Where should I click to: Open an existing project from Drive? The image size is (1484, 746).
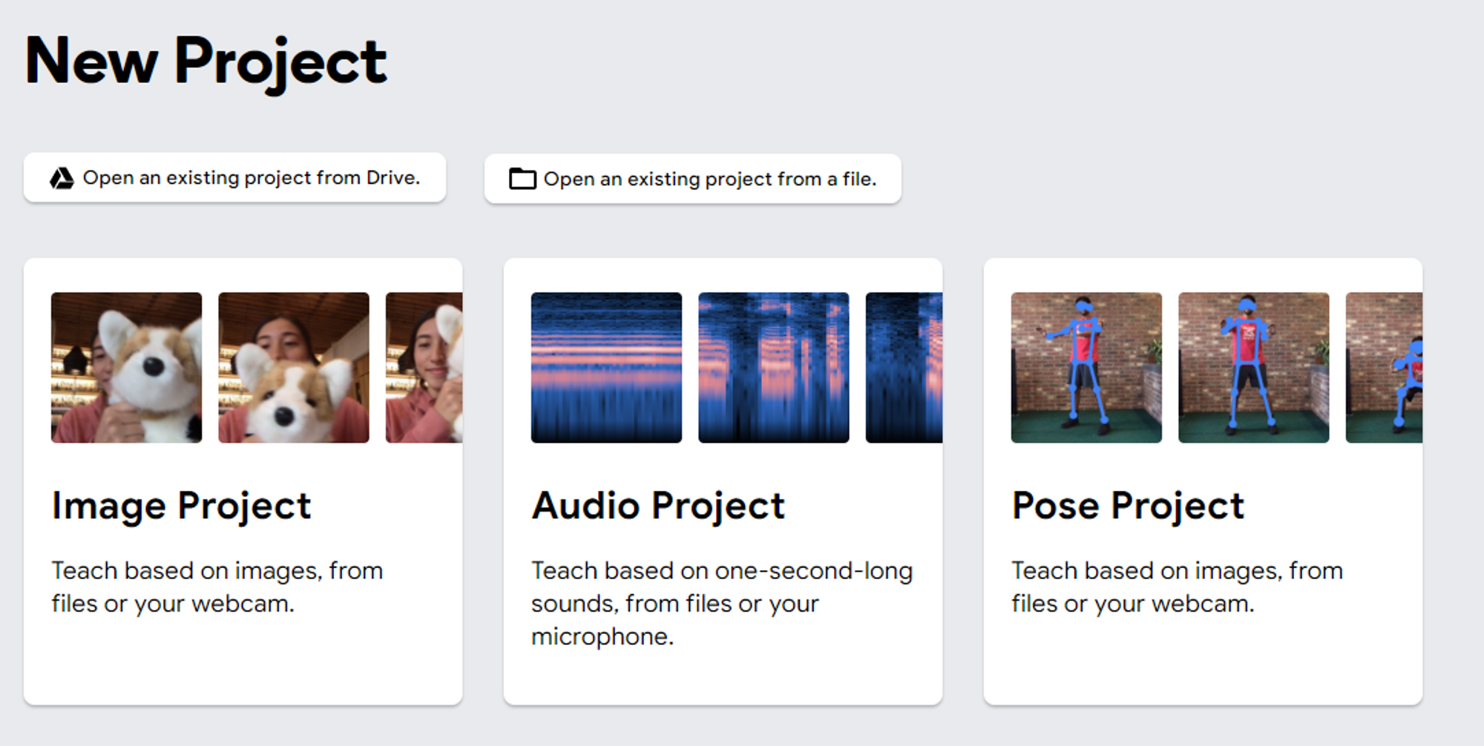[x=234, y=177]
